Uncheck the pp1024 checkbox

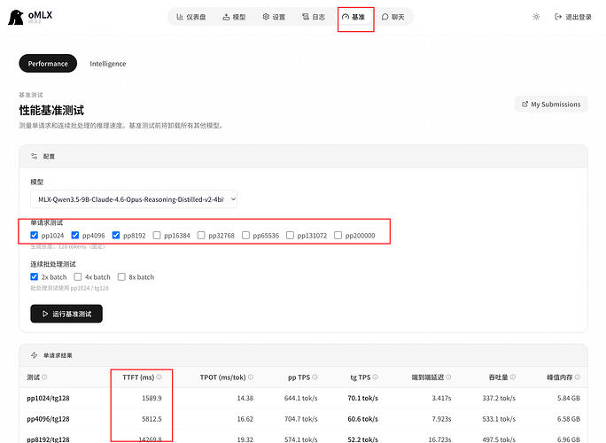tap(34, 235)
